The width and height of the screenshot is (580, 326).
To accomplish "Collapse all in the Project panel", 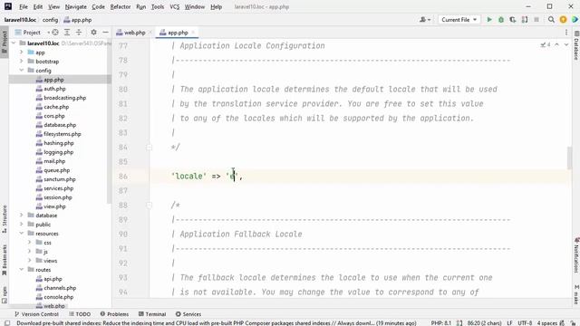I will tap(79, 33).
